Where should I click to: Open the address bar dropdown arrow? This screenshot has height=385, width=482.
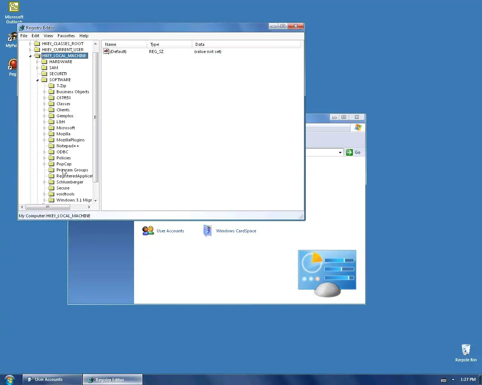tap(340, 152)
